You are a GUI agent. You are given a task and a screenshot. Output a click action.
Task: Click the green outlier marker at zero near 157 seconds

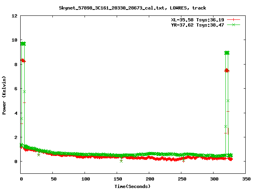[121, 161]
